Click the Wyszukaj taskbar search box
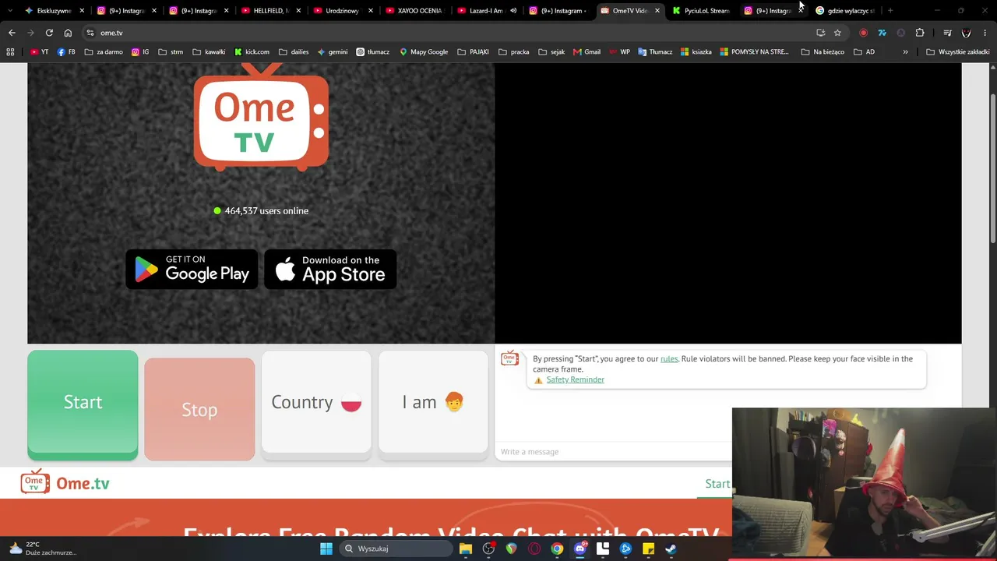Image resolution: width=997 pixels, height=561 pixels. coord(396,549)
